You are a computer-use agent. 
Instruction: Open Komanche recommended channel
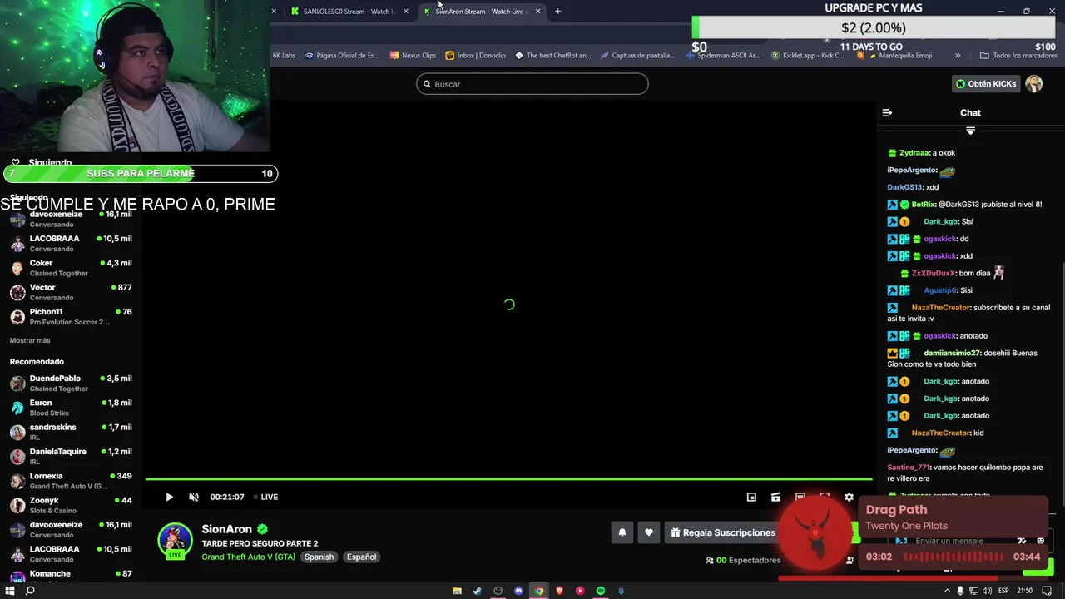(x=71, y=576)
